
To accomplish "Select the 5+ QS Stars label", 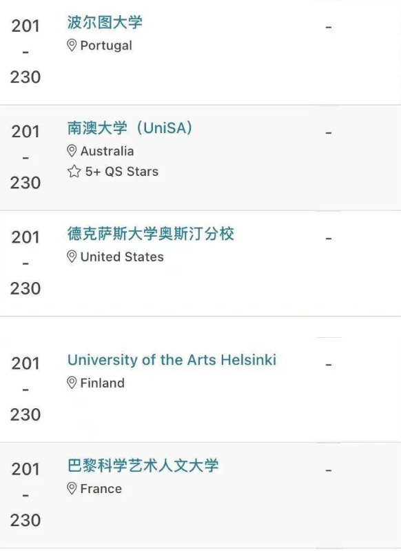I will click(122, 172).
